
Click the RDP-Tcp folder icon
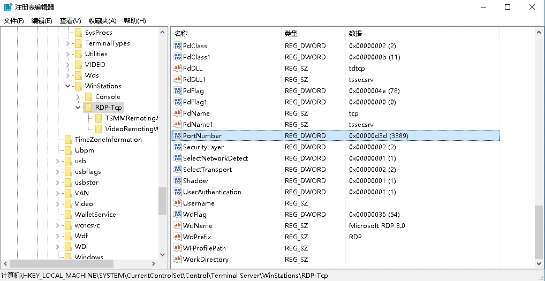88,108
